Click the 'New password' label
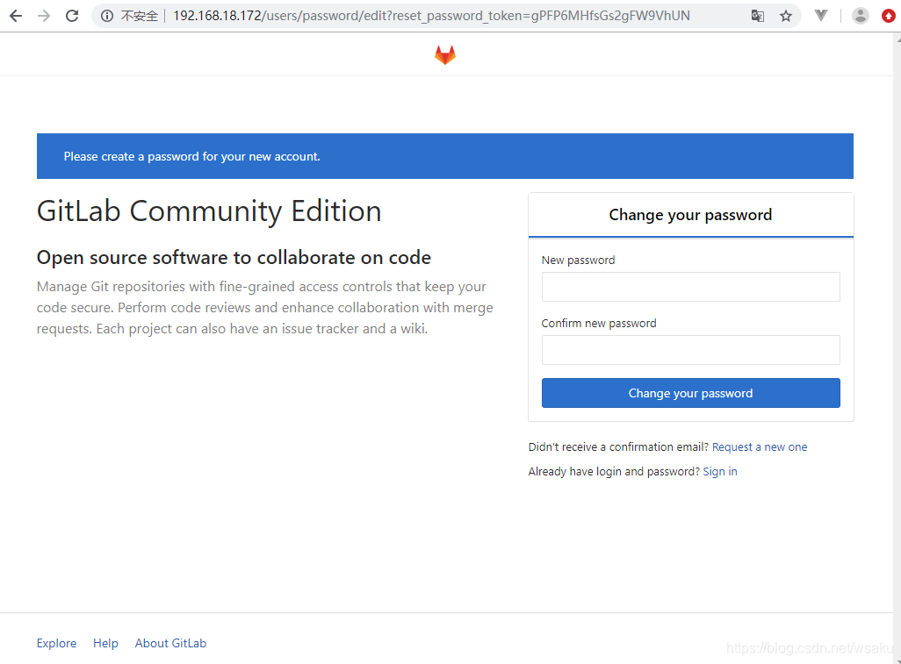Image resolution: width=901 pixels, height=664 pixels. click(x=578, y=261)
